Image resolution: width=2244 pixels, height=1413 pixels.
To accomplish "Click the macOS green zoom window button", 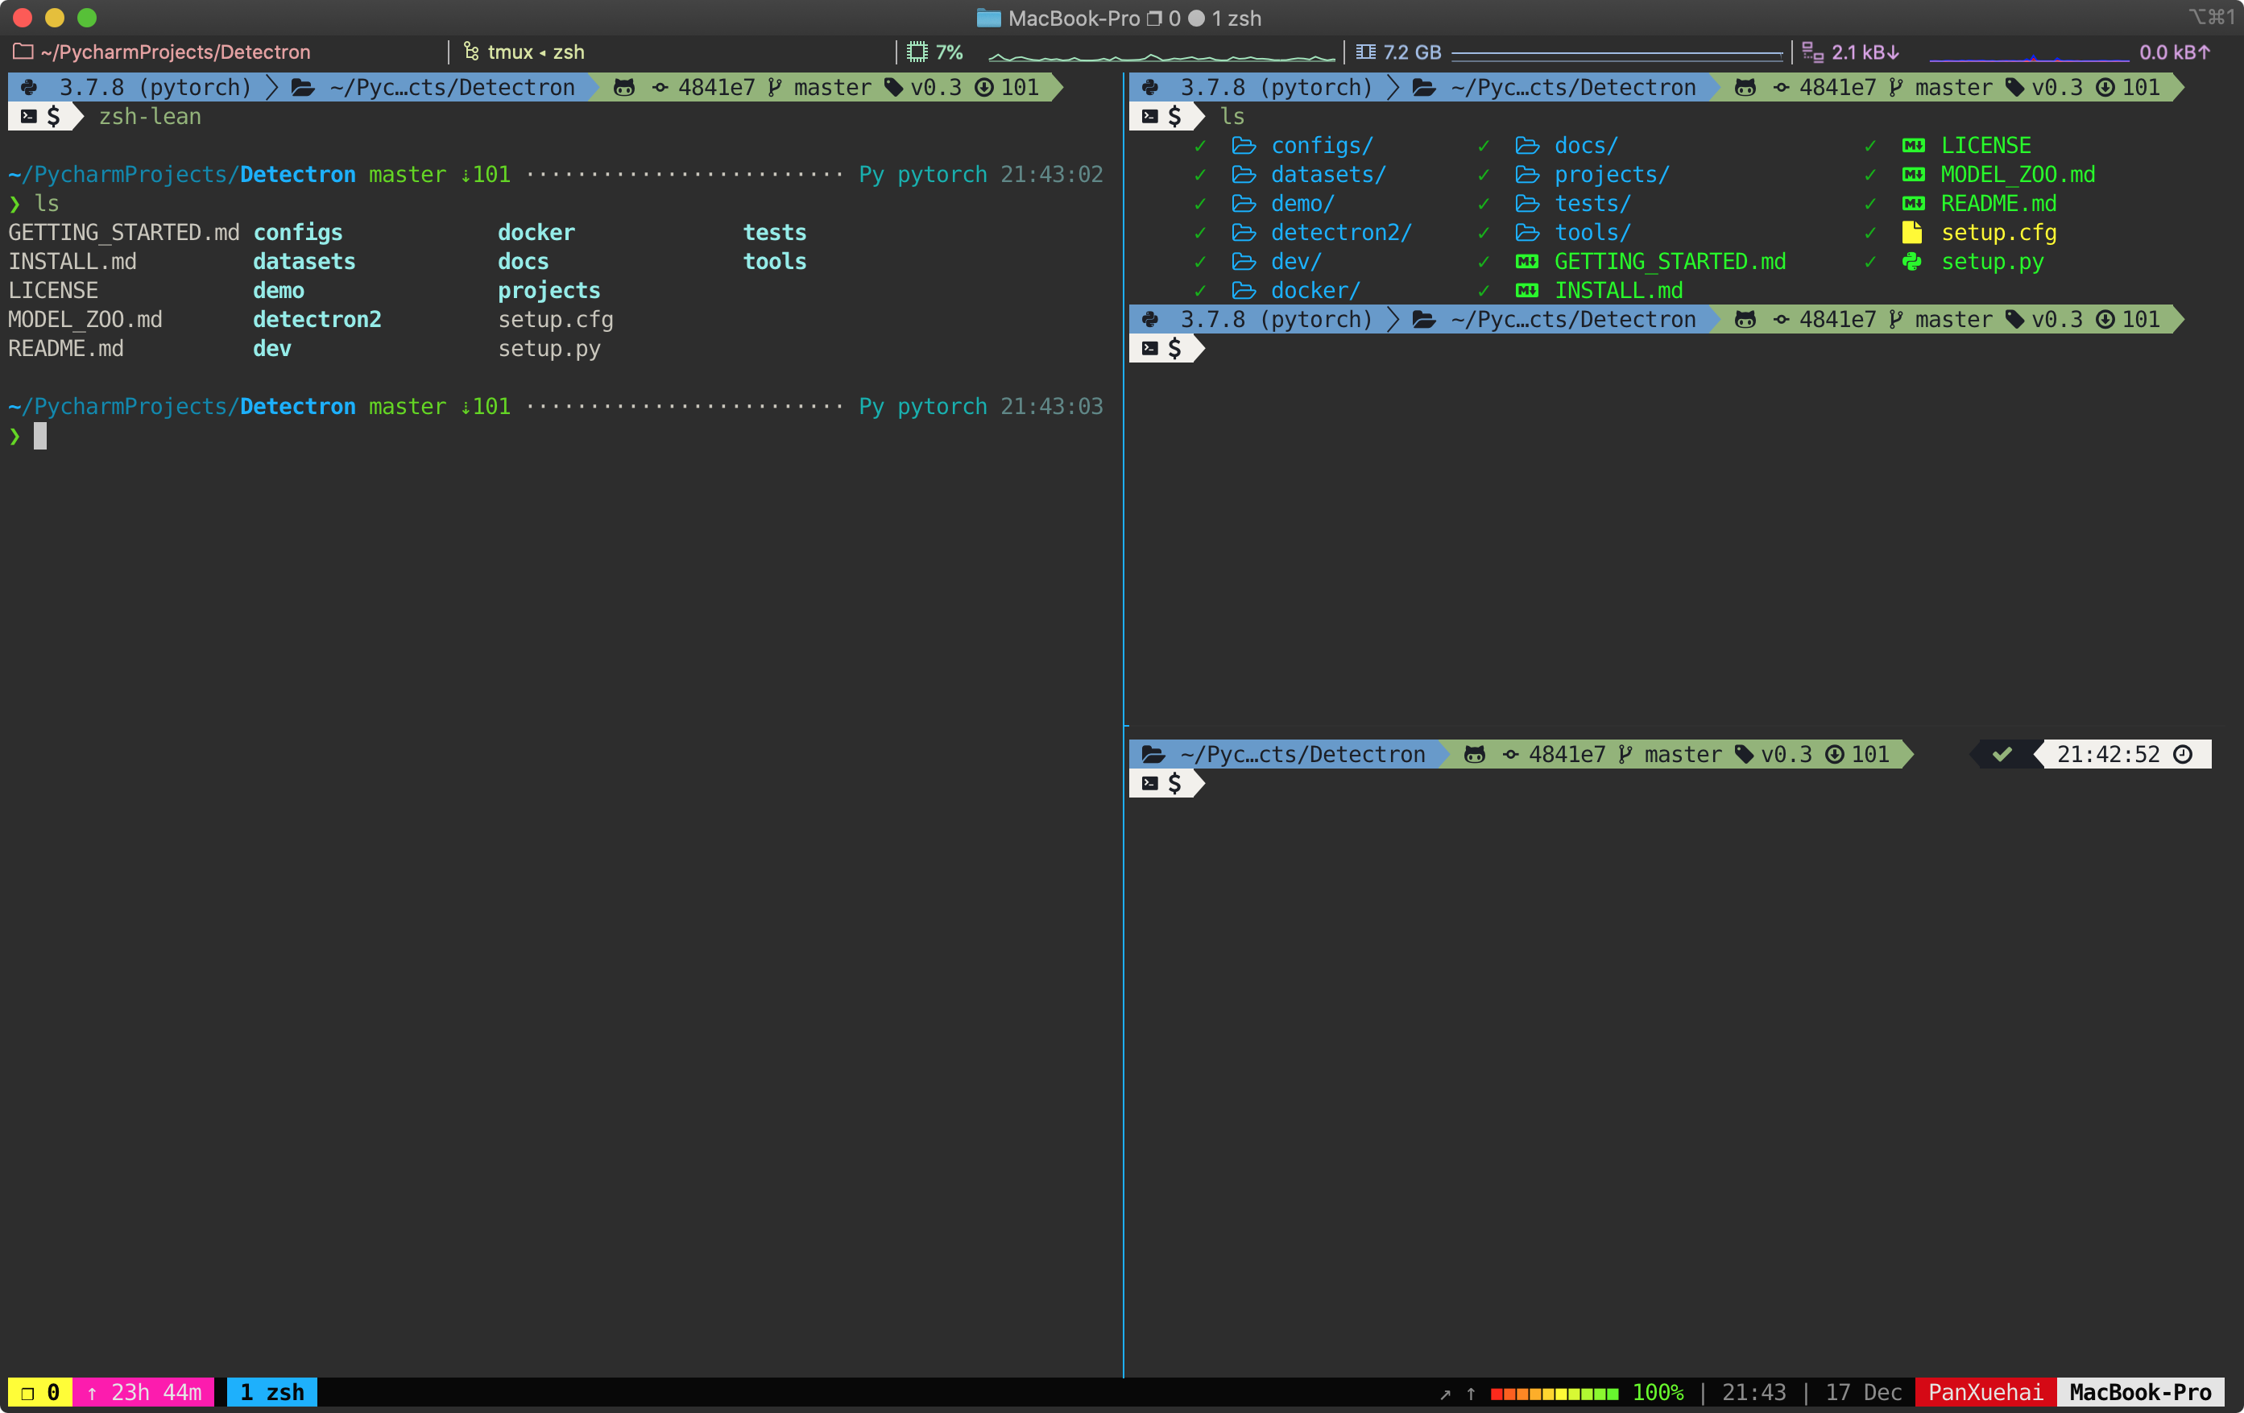I will 87,18.
